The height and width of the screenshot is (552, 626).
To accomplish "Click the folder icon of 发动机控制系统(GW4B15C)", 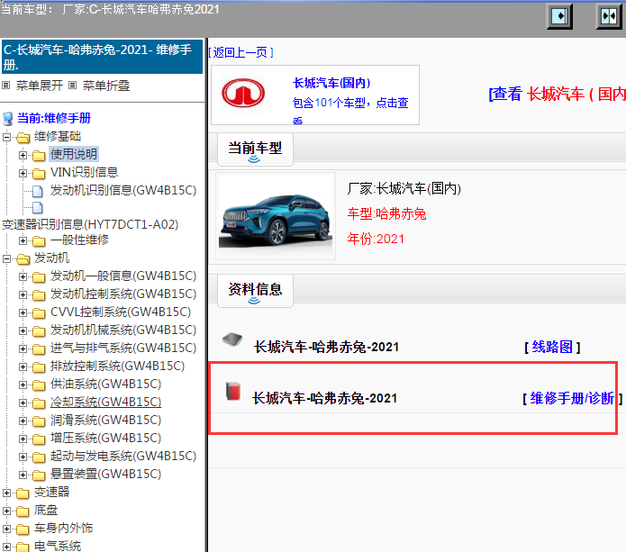I will [39, 295].
